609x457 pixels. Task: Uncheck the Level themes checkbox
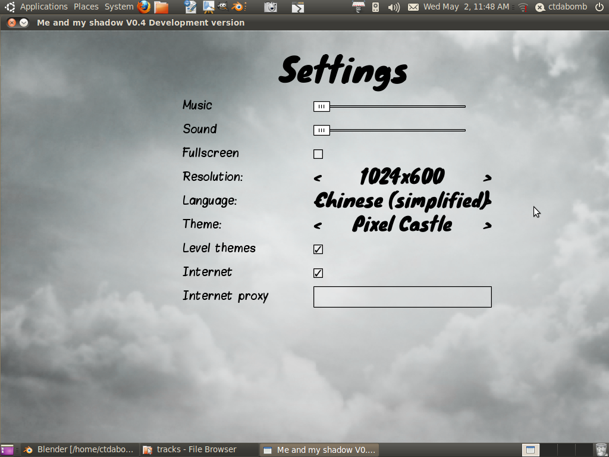tap(318, 249)
